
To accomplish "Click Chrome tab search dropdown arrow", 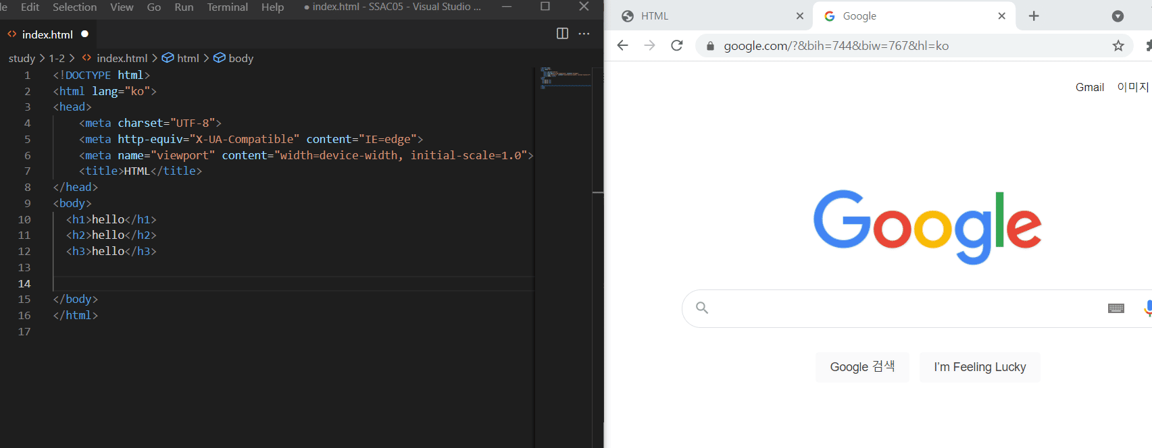I will 1118,16.
